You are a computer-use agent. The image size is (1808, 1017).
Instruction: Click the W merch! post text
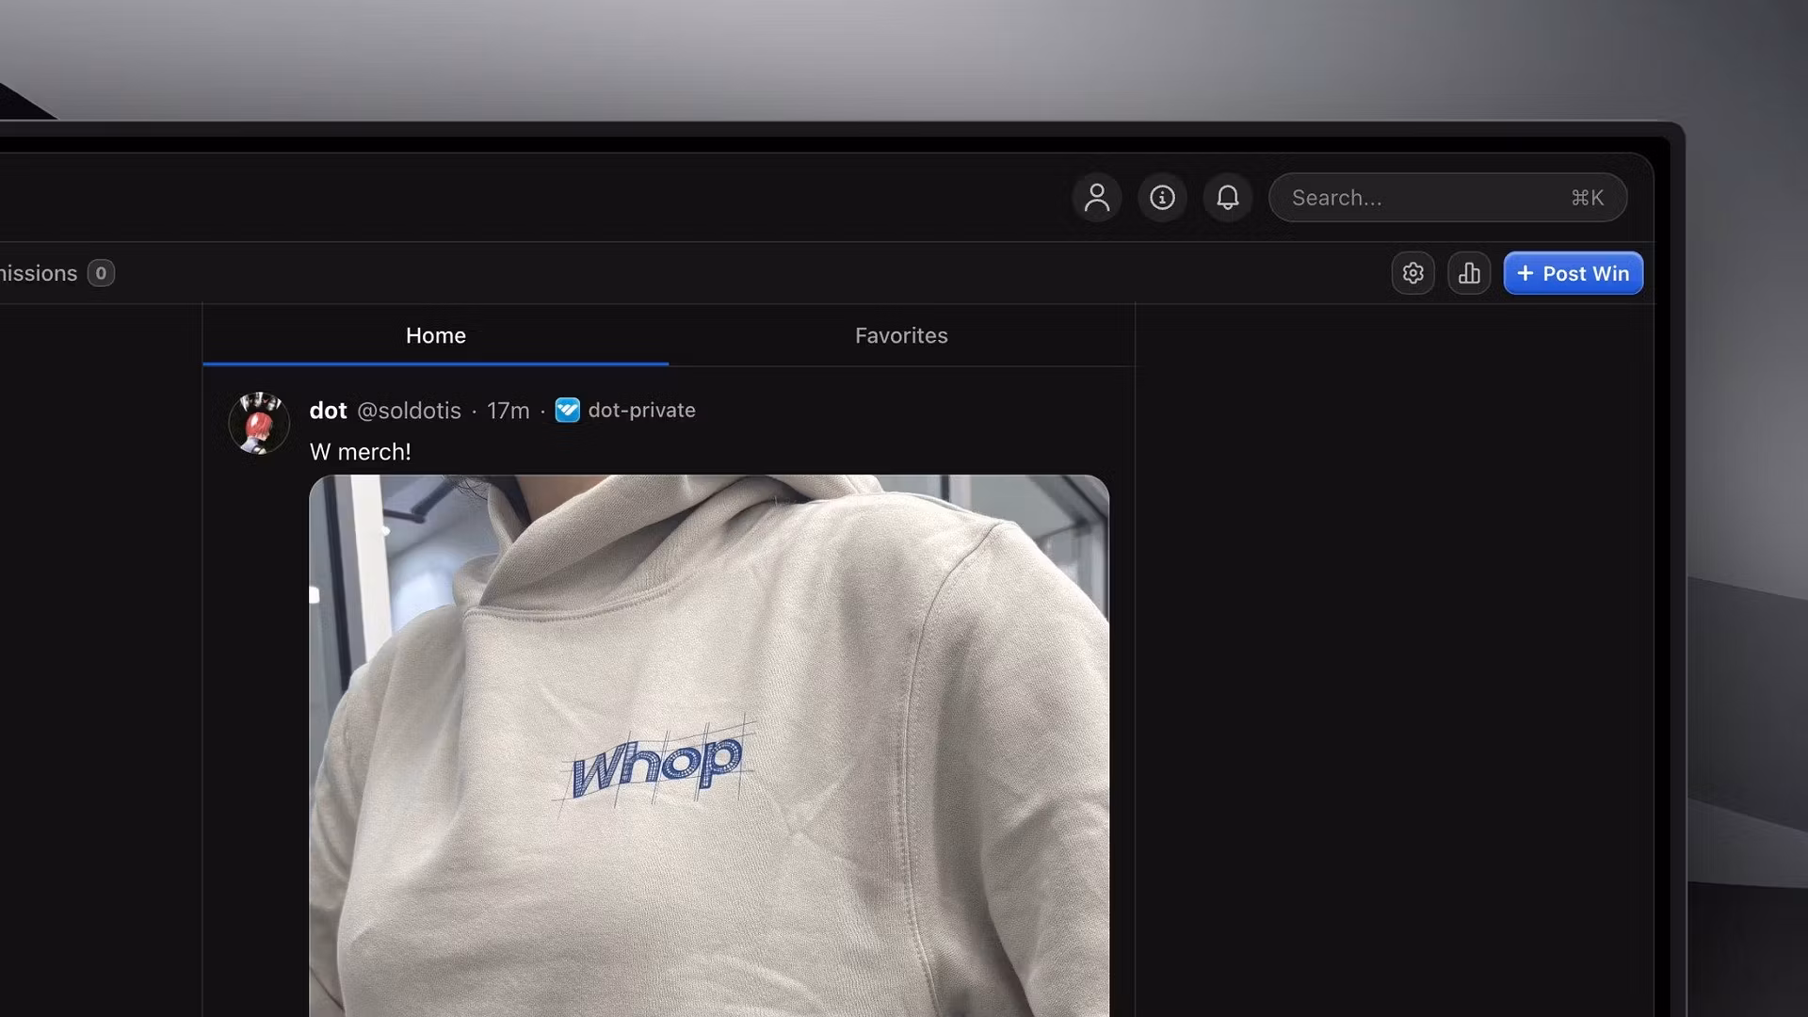click(x=360, y=452)
